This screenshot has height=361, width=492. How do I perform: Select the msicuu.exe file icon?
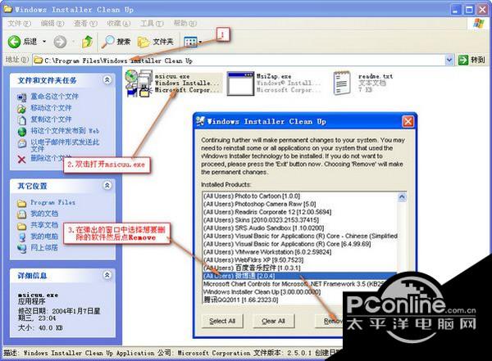(139, 83)
